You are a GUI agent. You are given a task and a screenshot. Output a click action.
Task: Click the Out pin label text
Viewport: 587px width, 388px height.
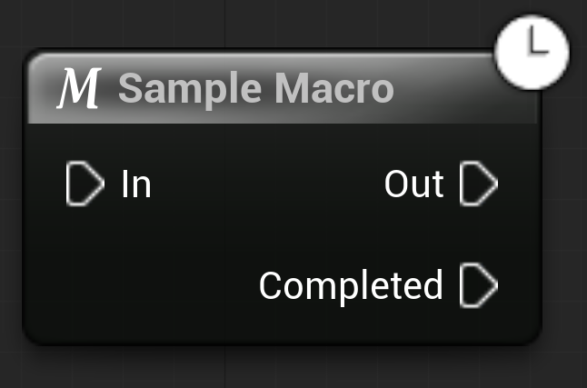tap(414, 184)
